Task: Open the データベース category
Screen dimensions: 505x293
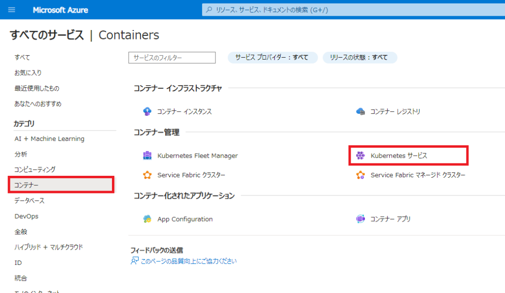Action: pyautogui.click(x=29, y=200)
